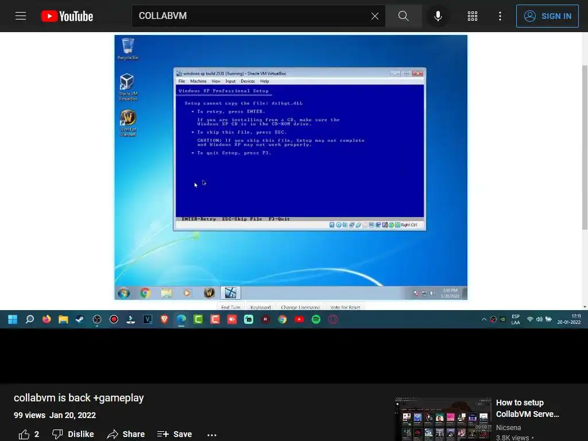Click Firefox on the Windows 11 taskbar
The height and width of the screenshot is (441, 588).
(x=47, y=319)
